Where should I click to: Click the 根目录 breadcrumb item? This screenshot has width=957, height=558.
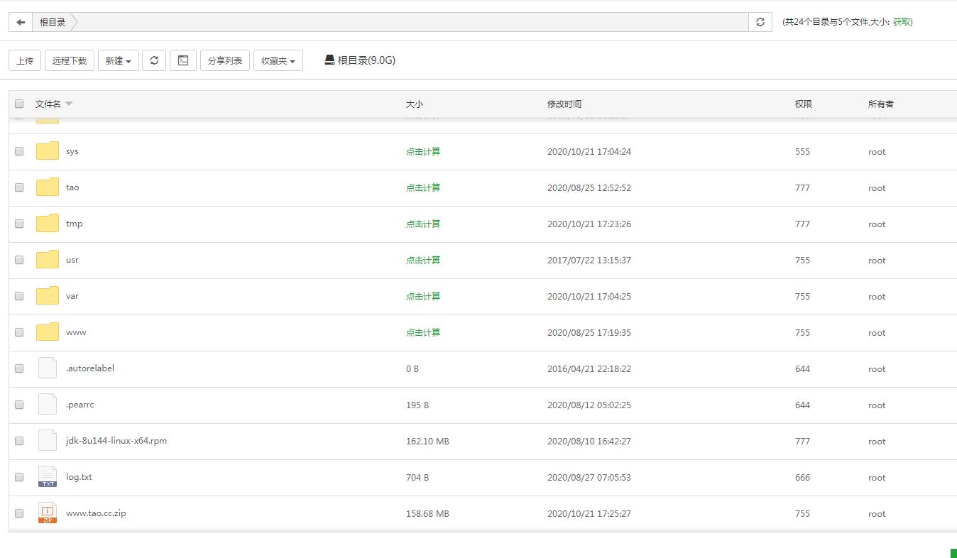53,22
